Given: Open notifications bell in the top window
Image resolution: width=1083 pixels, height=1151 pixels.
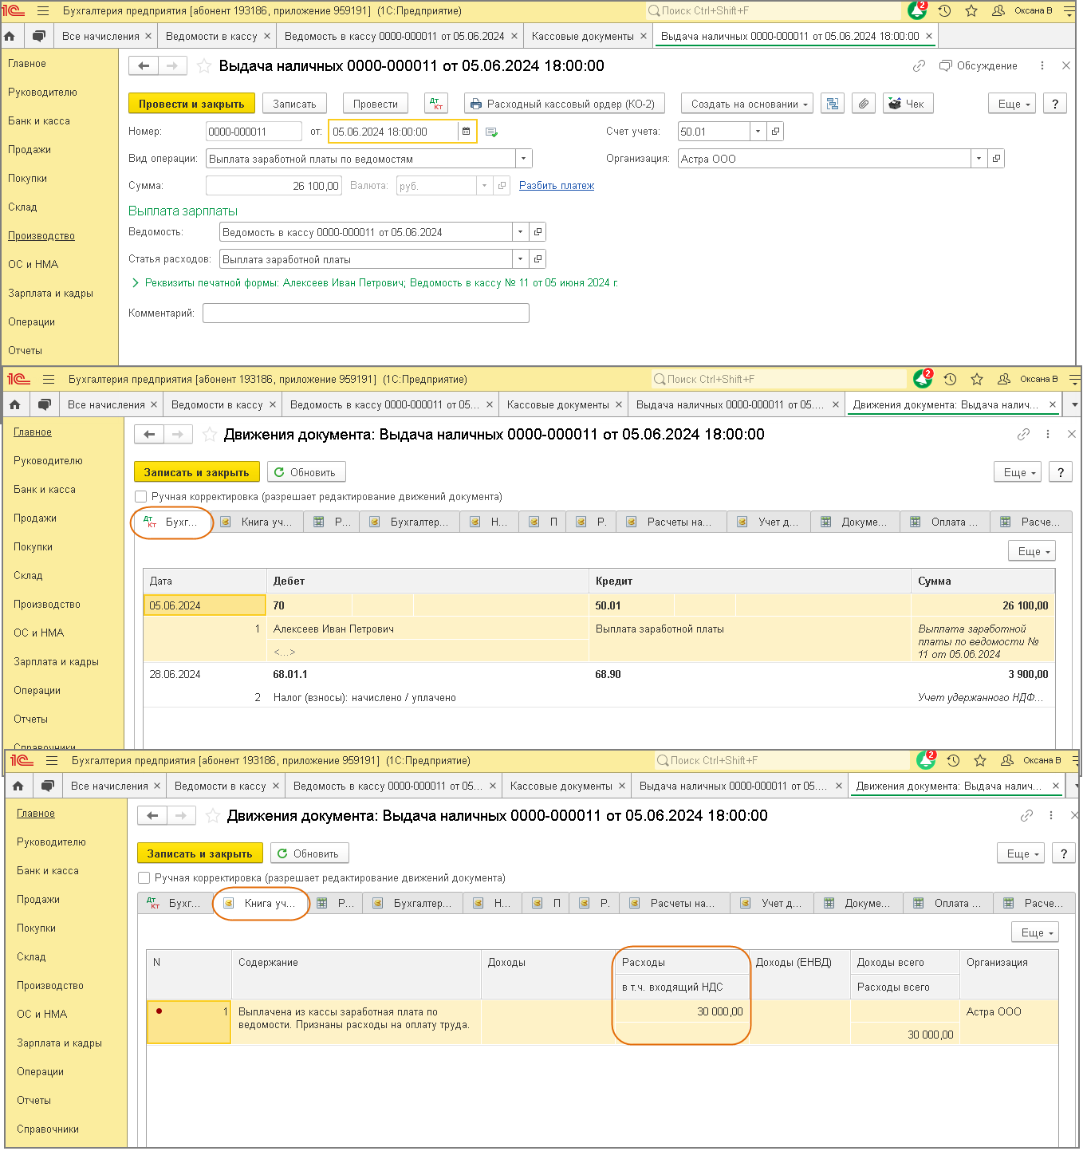Looking at the screenshot, I should coord(917,10).
